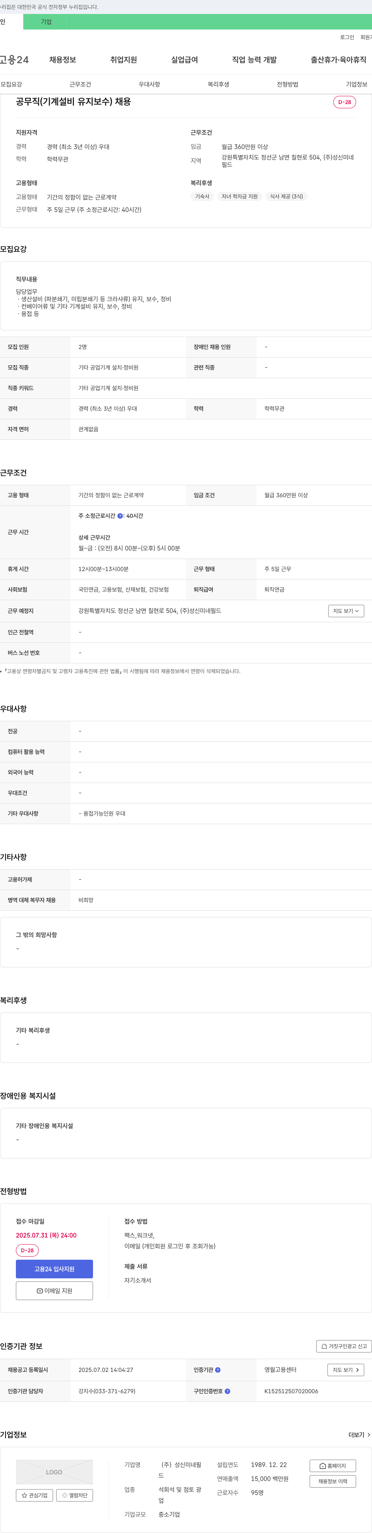372x1533 pixels.
Task: Click the 고용24 logo
Action: (x=14, y=59)
